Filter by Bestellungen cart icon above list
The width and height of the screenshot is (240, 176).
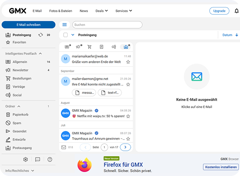coord(89,47)
